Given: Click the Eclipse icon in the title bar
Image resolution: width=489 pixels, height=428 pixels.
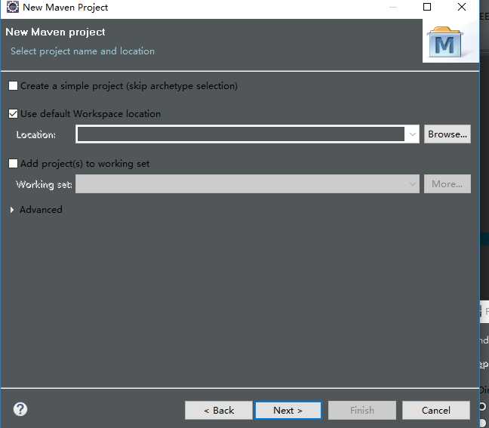Looking at the screenshot, I should pyautogui.click(x=13, y=7).
